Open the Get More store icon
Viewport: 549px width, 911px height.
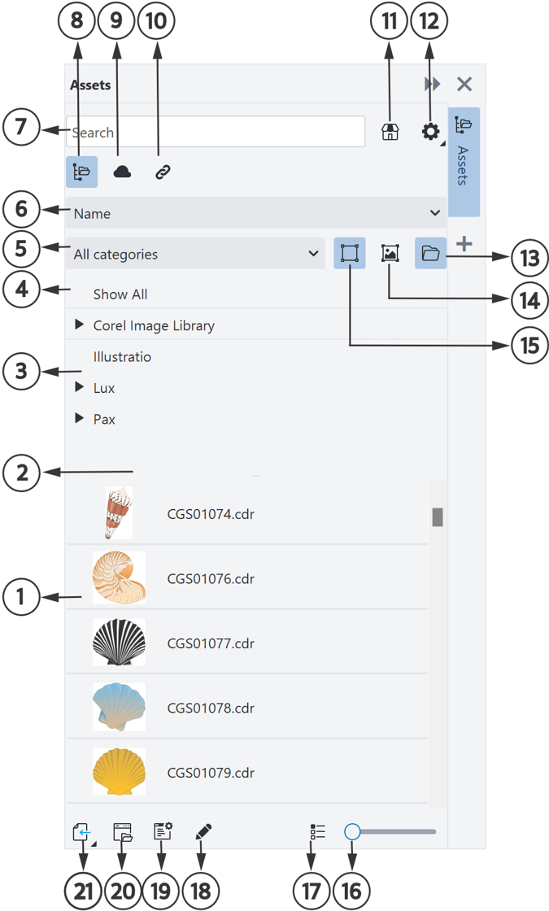(390, 132)
